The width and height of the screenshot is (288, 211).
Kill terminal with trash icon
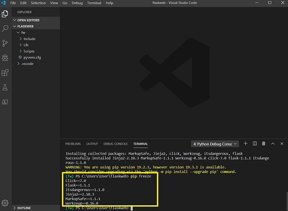(264, 144)
